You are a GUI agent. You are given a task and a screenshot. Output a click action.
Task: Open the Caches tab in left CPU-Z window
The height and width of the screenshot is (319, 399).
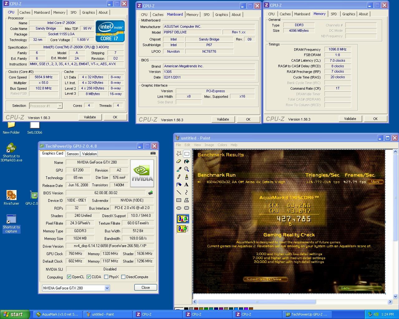click(25, 12)
